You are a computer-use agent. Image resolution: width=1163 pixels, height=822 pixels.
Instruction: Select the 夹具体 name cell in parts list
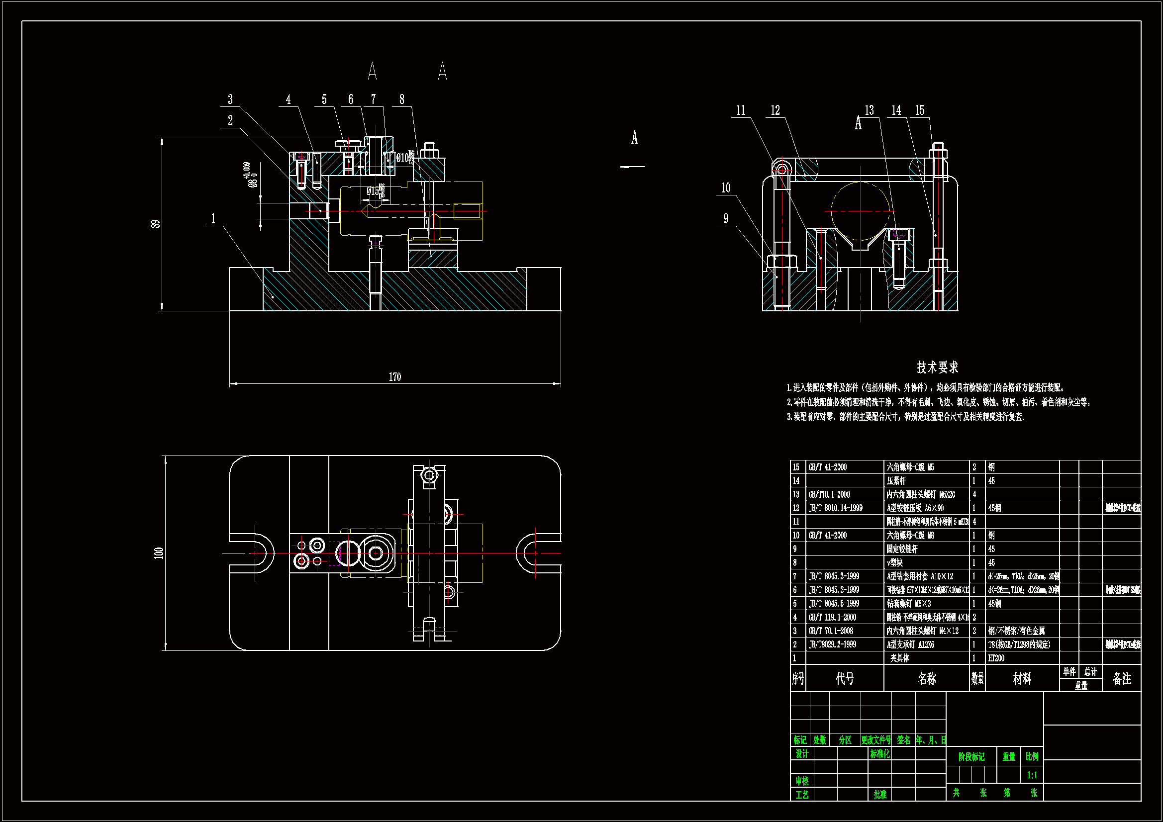click(x=899, y=658)
